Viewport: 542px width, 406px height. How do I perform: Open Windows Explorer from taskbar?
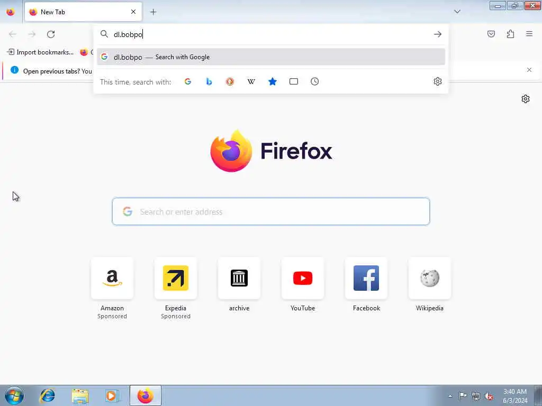tap(80, 395)
